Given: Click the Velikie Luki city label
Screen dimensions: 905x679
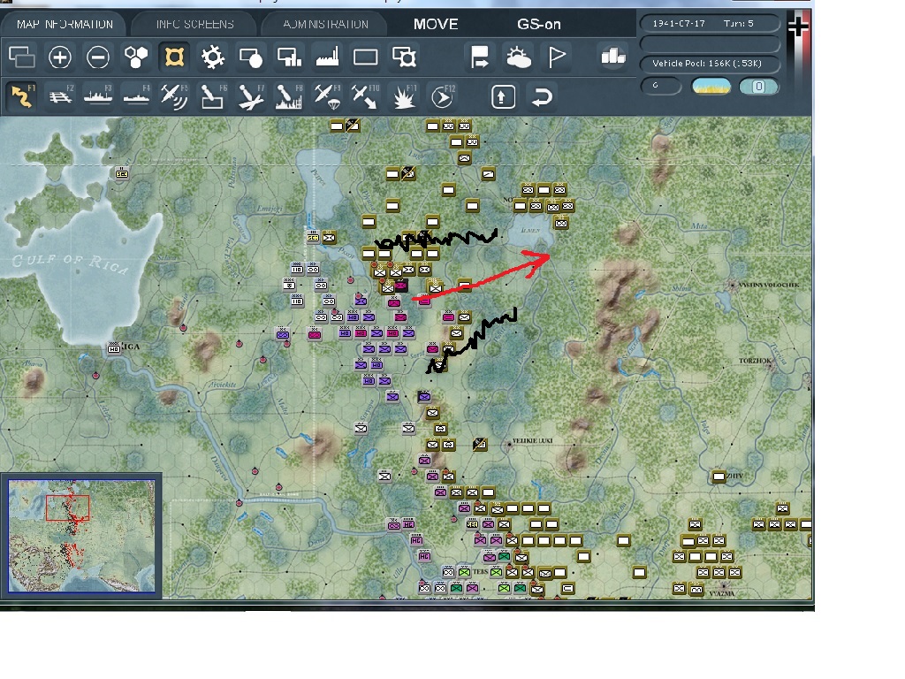Looking at the screenshot, I should pos(532,440).
